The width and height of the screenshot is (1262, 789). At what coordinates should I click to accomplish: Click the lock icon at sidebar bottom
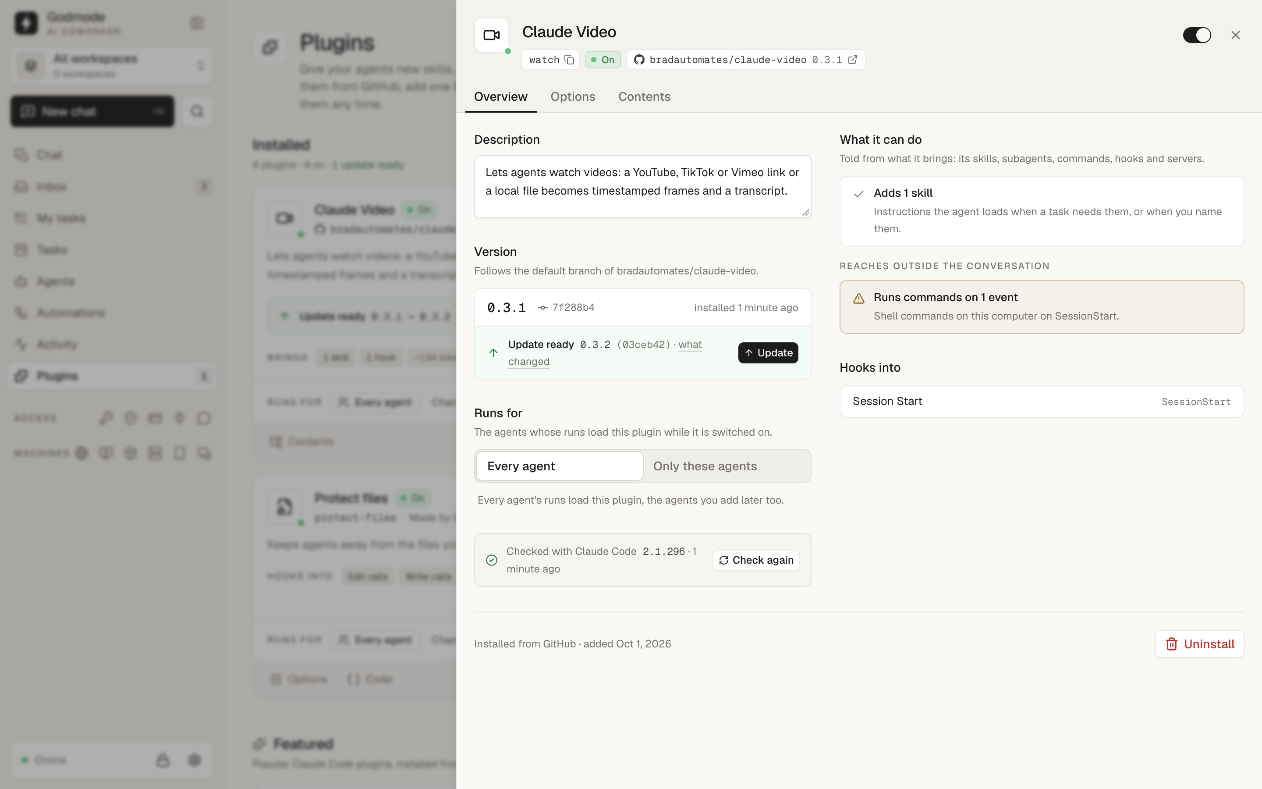coord(163,760)
